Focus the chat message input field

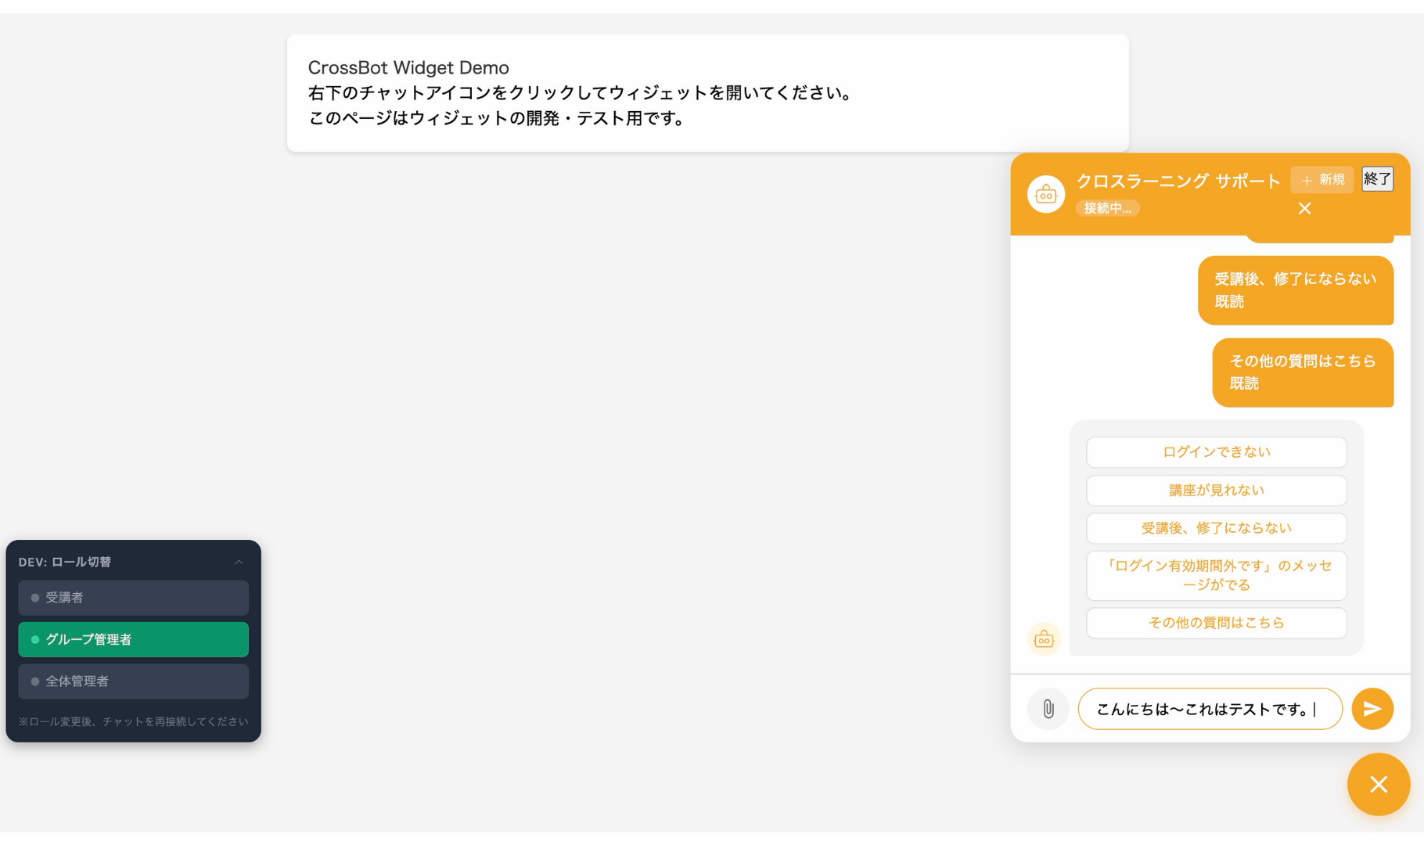pyautogui.click(x=1210, y=709)
